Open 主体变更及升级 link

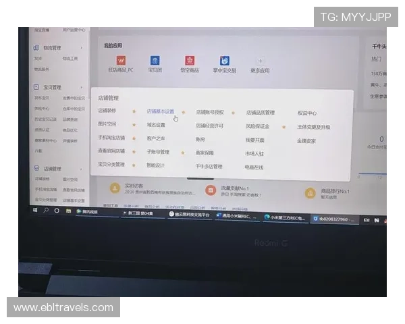(x=314, y=127)
